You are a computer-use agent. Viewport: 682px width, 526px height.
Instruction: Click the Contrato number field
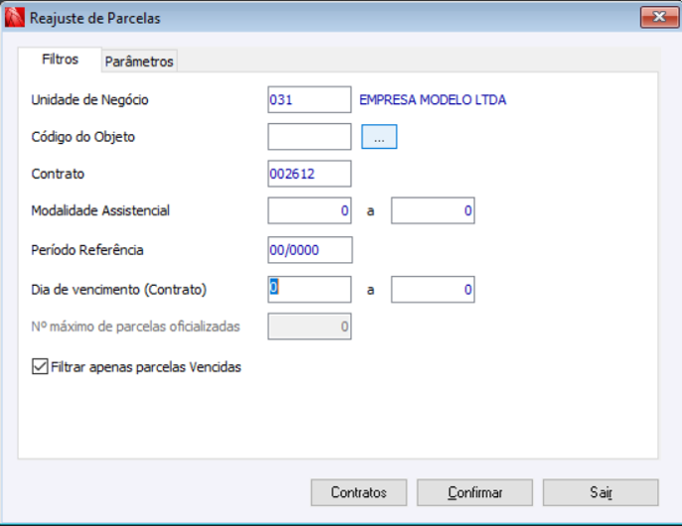click(309, 174)
